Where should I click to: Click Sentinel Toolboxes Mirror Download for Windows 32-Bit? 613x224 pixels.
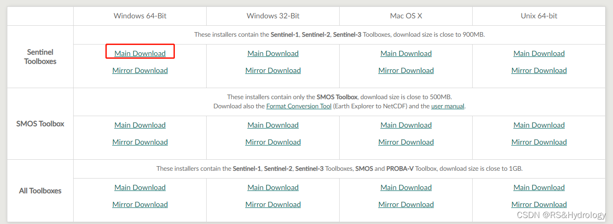coord(273,70)
